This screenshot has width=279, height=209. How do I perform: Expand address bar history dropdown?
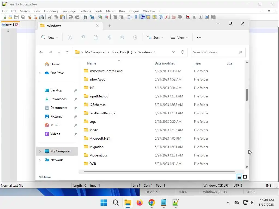coord(174,52)
